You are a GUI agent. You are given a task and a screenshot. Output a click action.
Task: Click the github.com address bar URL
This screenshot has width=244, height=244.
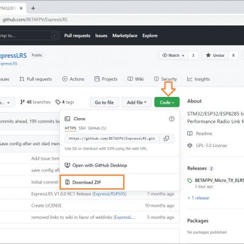[35, 20]
